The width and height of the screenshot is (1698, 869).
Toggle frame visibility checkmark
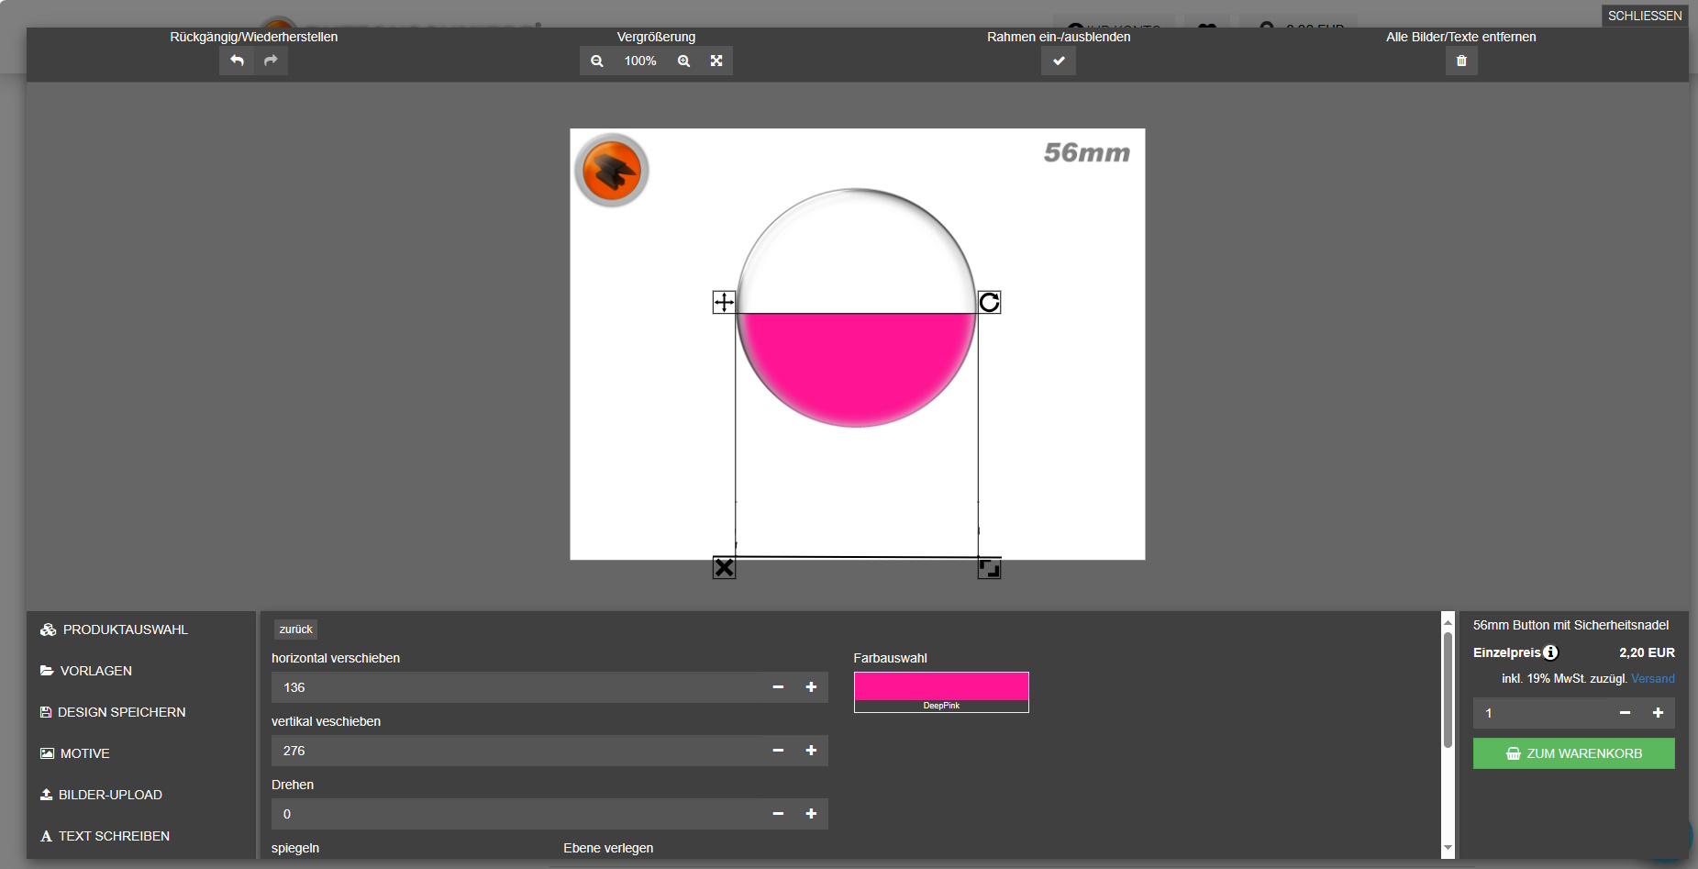[1059, 61]
